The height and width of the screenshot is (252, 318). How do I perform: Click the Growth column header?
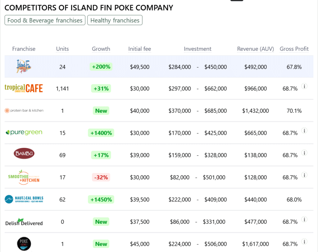click(x=101, y=49)
